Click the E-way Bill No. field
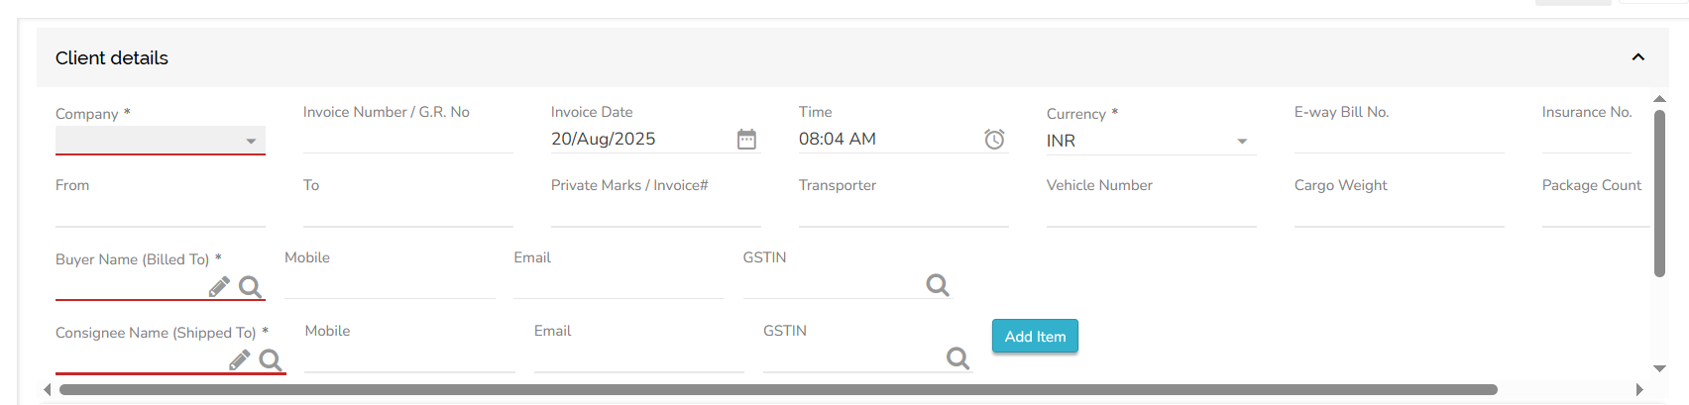Viewport: 1689px width, 405px height. click(x=1400, y=139)
